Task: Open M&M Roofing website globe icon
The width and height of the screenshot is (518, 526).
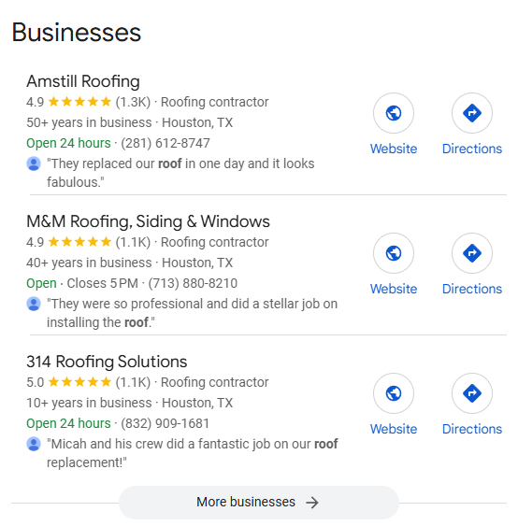Action: coord(394,253)
